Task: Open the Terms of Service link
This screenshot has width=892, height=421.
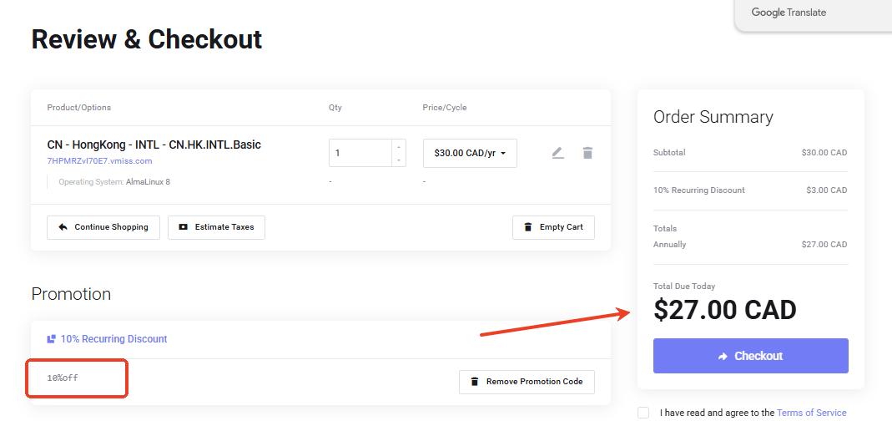Action: (811, 413)
